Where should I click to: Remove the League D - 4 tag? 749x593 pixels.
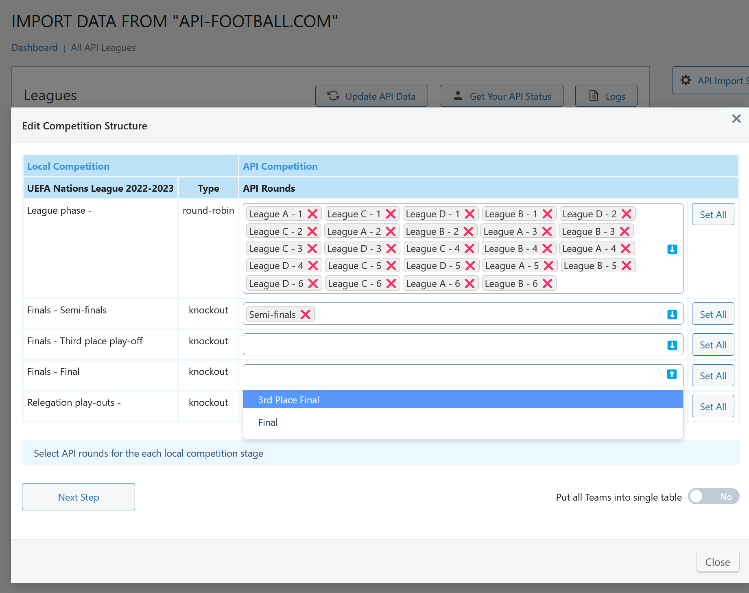pyautogui.click(x=313, y=266)
